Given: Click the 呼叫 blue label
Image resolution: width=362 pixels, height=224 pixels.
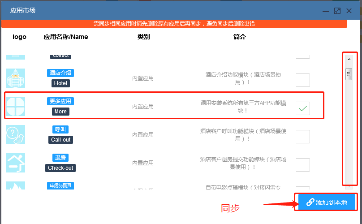Looking at the screenshot, I should 60,129.
